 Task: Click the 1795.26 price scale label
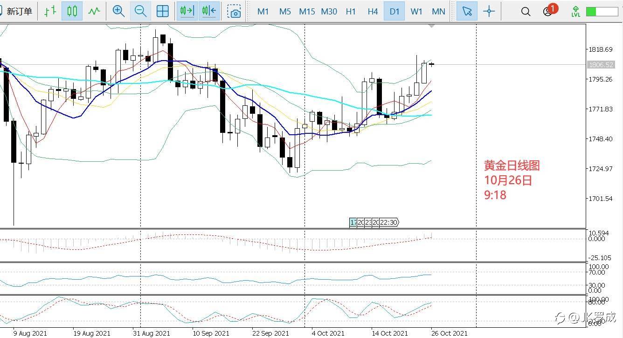click(x=601, y=79)
